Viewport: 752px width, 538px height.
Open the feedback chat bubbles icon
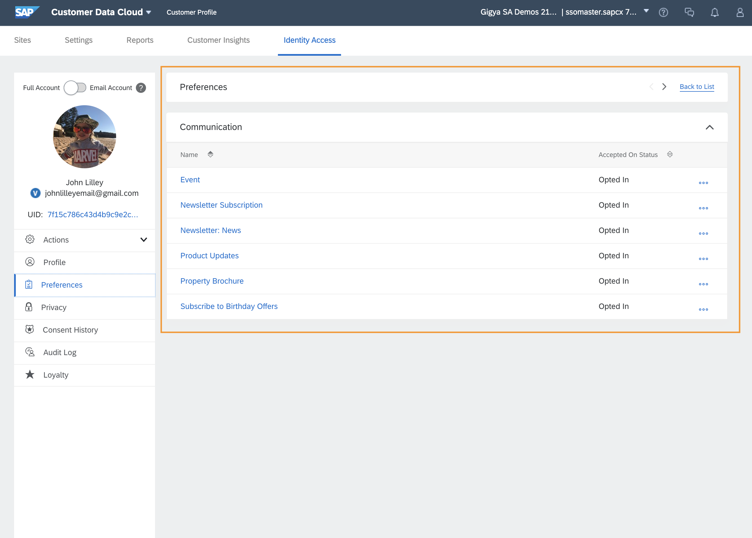689,13
